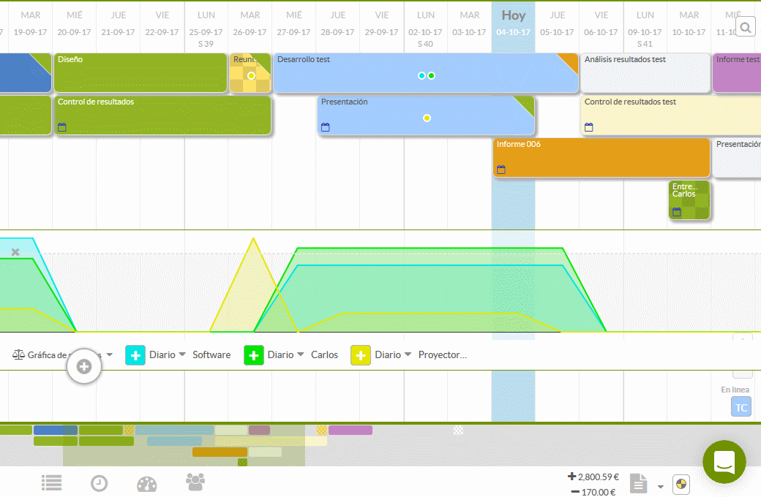Open the chat bubble in the corner
The height and width of the screenshot is (497, 761).
[x=724, y=462]
